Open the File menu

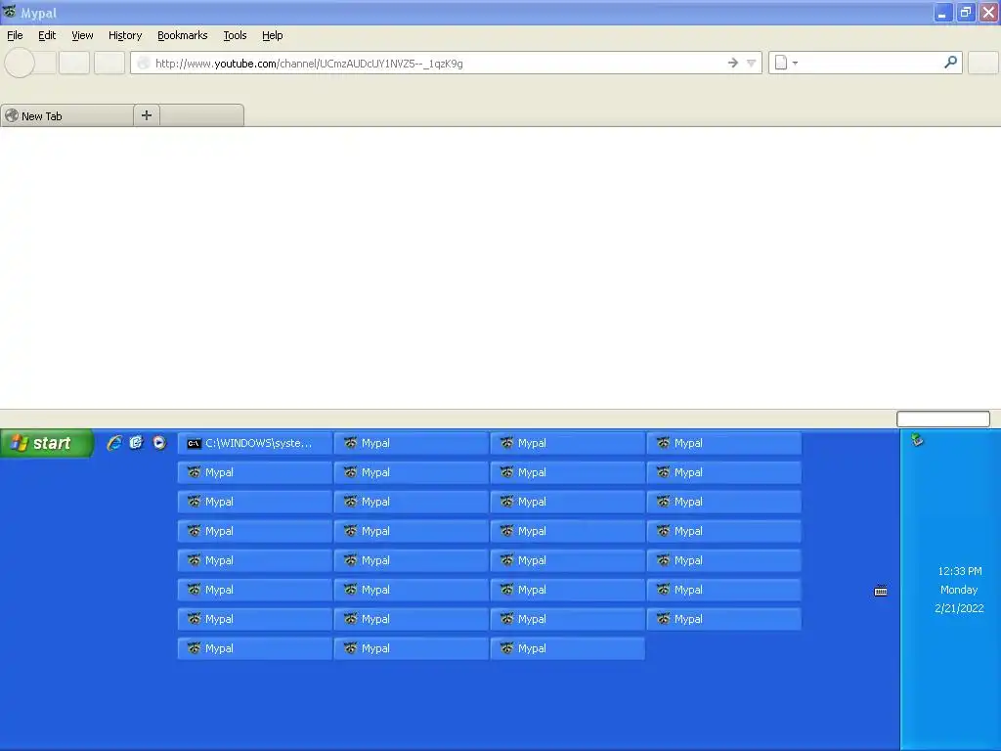click(15, 35)
